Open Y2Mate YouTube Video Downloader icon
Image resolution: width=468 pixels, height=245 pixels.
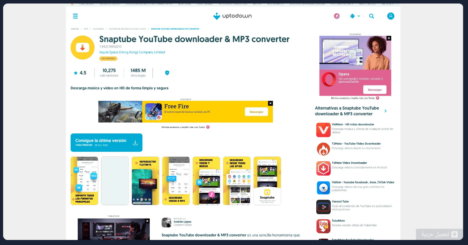point(323,149)
